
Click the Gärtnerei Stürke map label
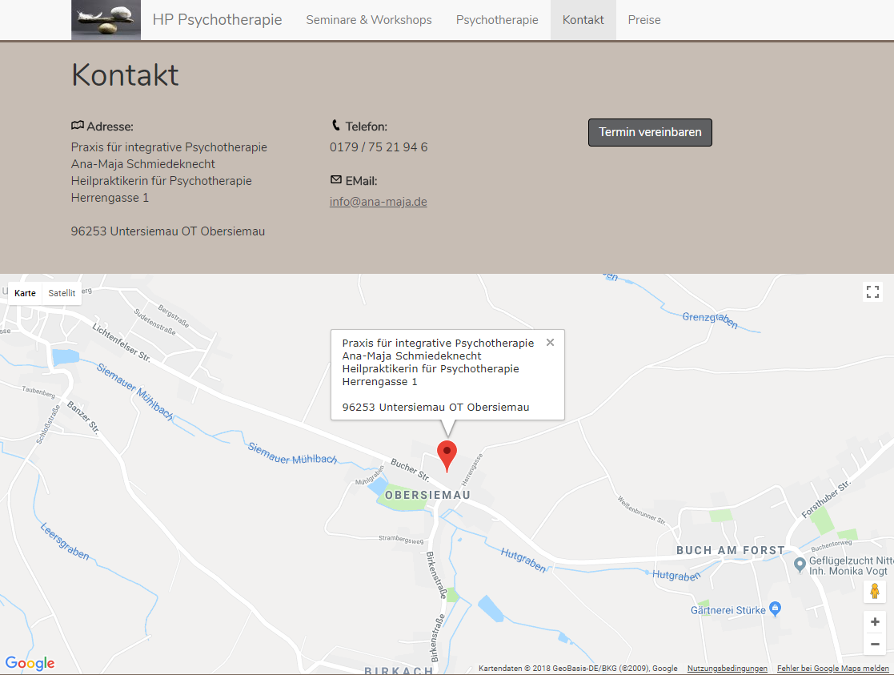click(728, 610)
